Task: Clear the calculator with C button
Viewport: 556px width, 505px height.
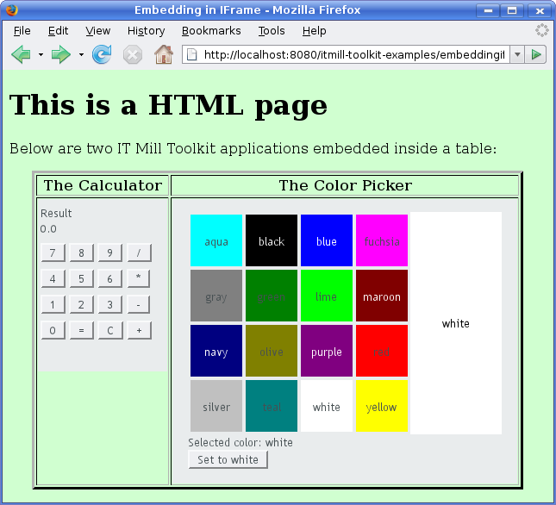Action: pyautogui.click(x=110, y=330)
